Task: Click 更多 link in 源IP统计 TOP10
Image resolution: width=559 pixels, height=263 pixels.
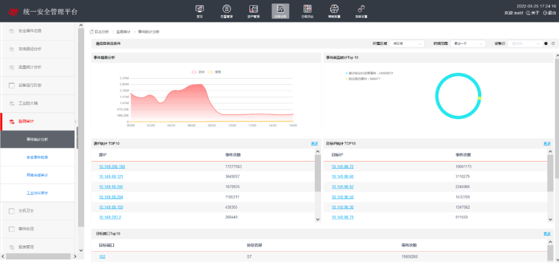Action: click(315, 143)
